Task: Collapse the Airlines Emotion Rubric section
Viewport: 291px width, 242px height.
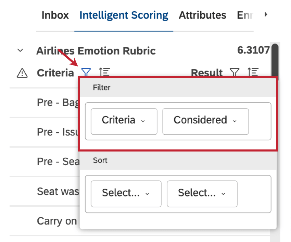Action: pyautogui.click(x=20, y=51)
